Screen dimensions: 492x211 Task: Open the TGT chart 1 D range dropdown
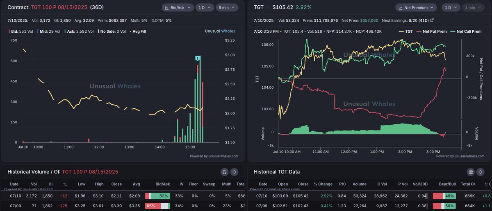point(451,8)
